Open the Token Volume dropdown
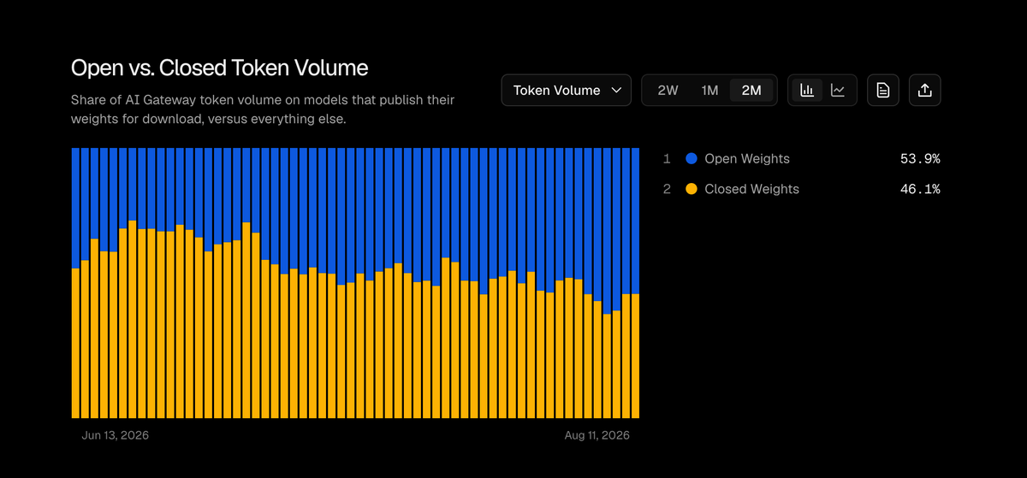Image resolution: width=1027 pixels, height=478 pixels. point(567,90)
